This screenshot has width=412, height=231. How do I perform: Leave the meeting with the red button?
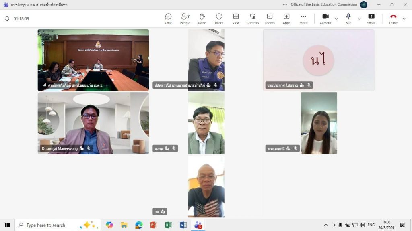(x=393, y=18)
